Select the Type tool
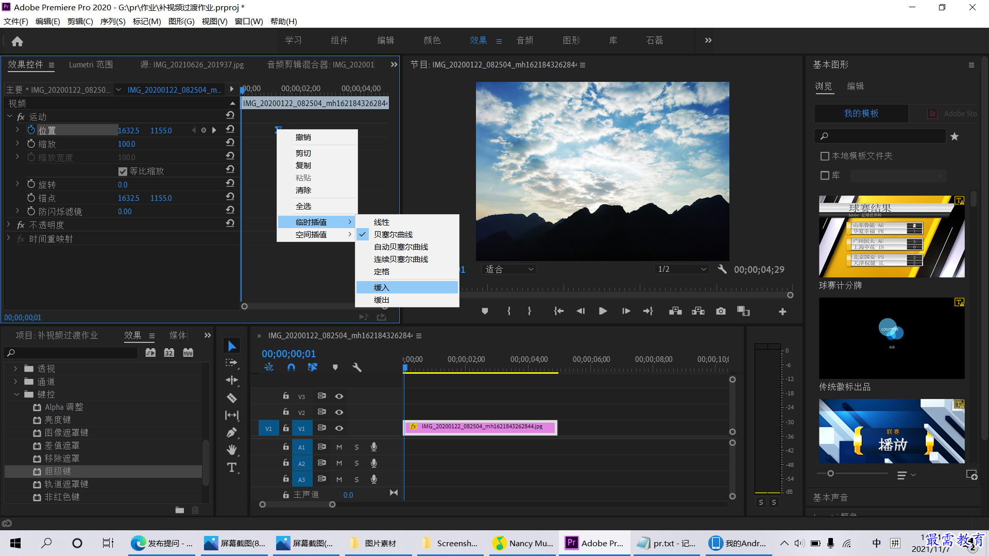 point(232,467)
